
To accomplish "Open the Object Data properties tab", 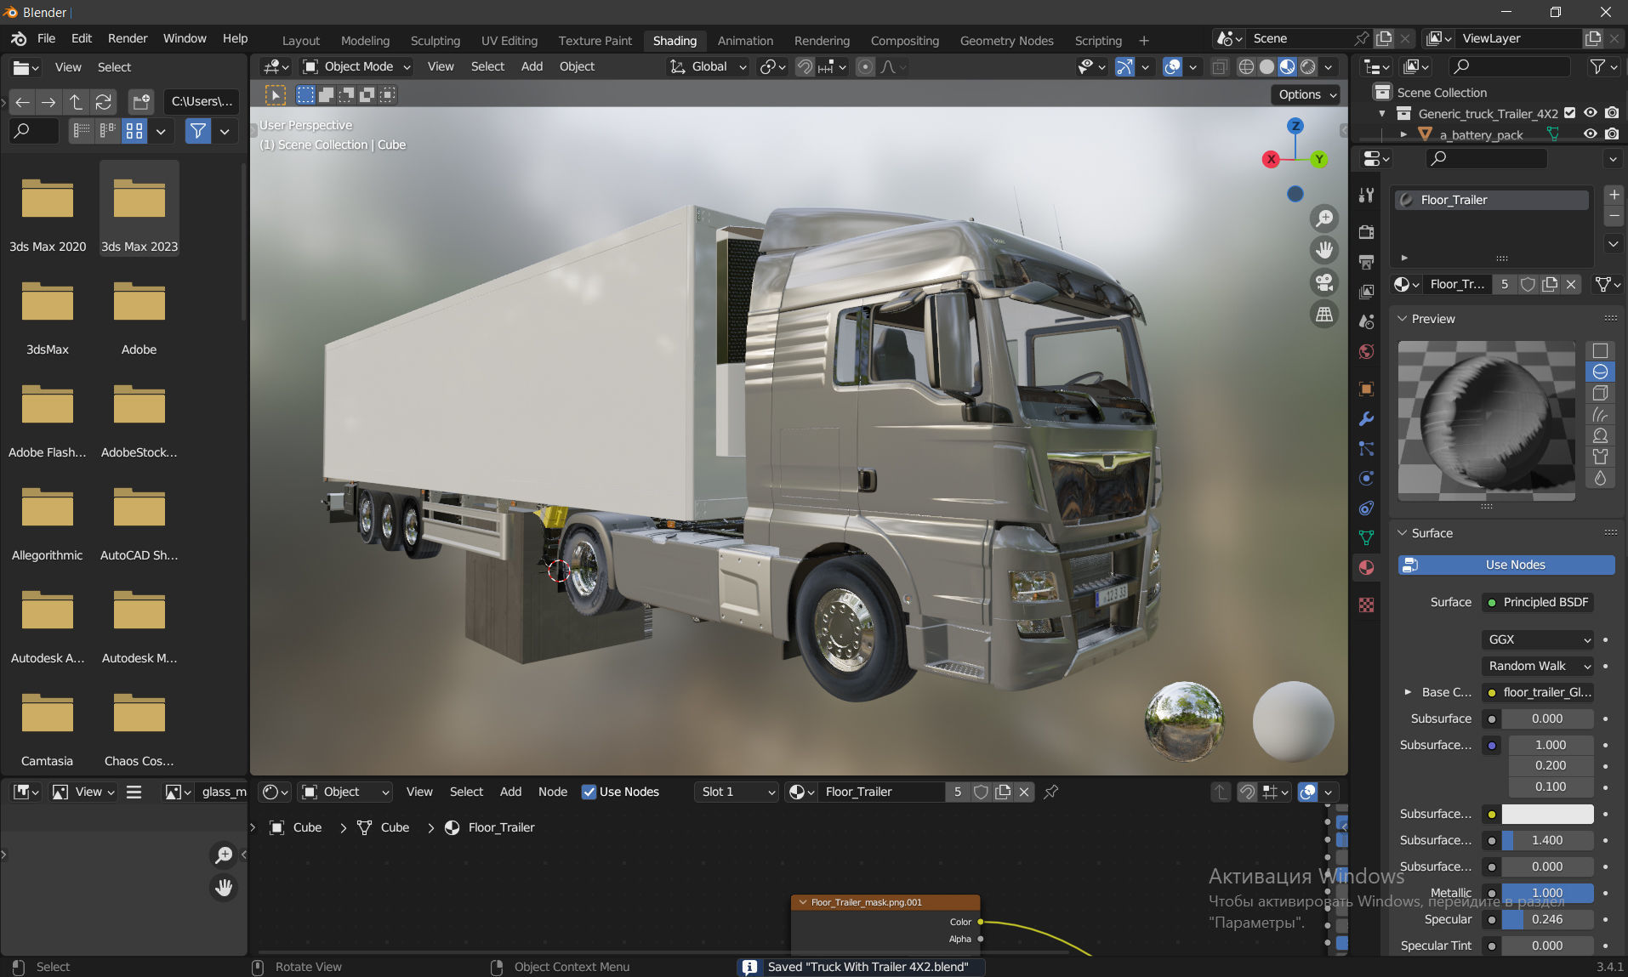I will click(1366, 537).
